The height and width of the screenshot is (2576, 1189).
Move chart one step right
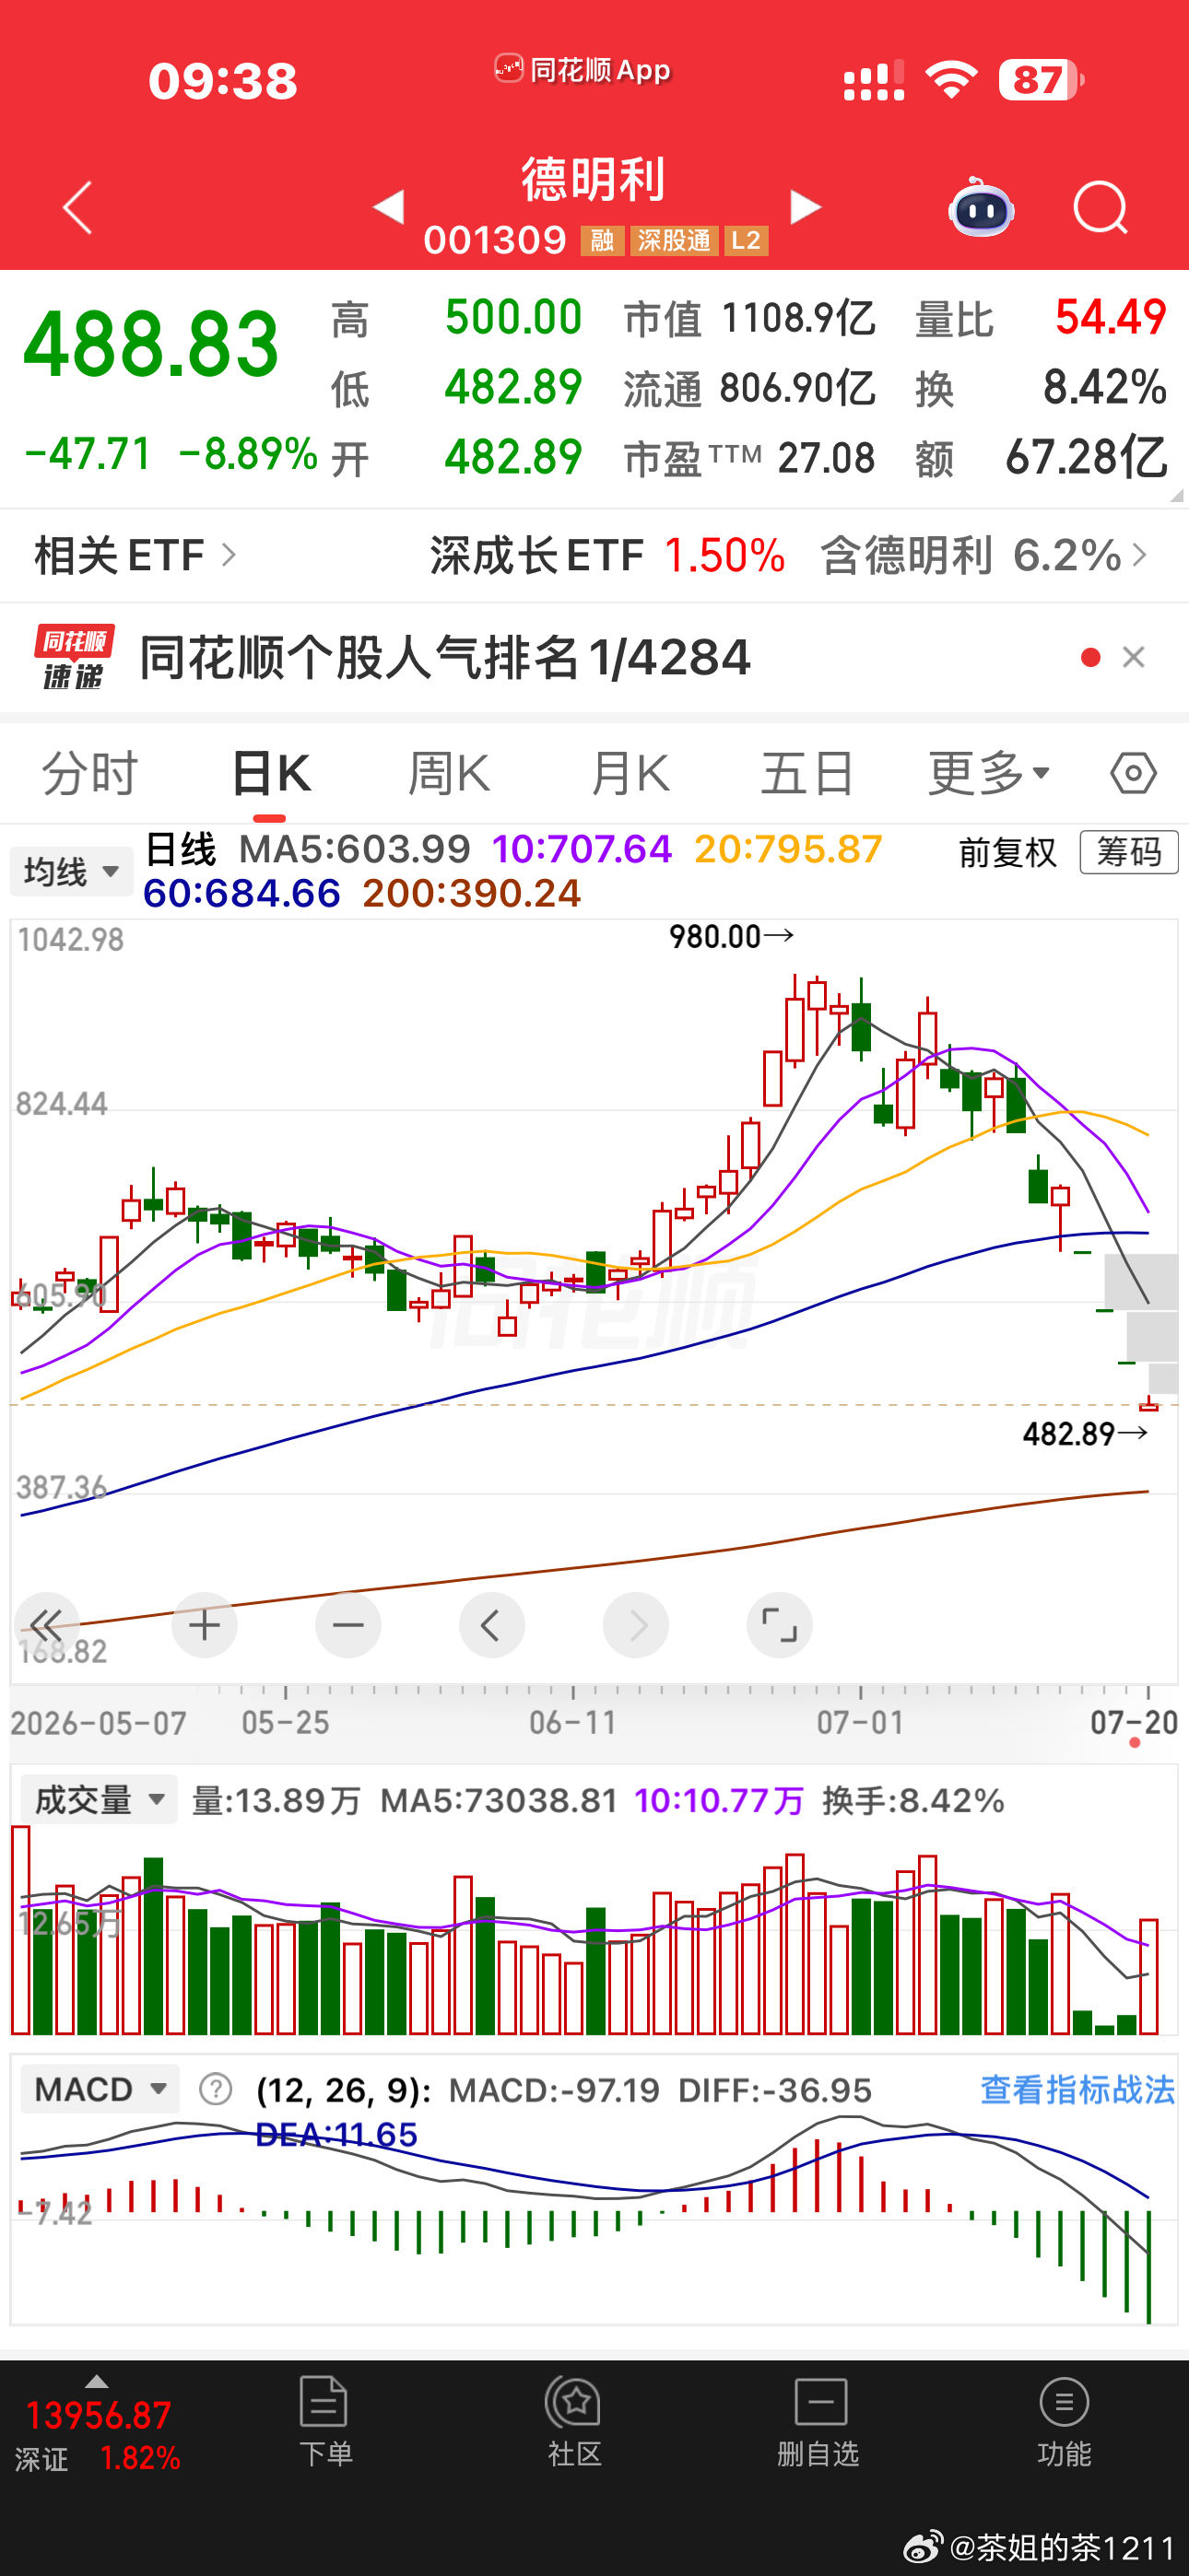click(x=636, y=1625)
